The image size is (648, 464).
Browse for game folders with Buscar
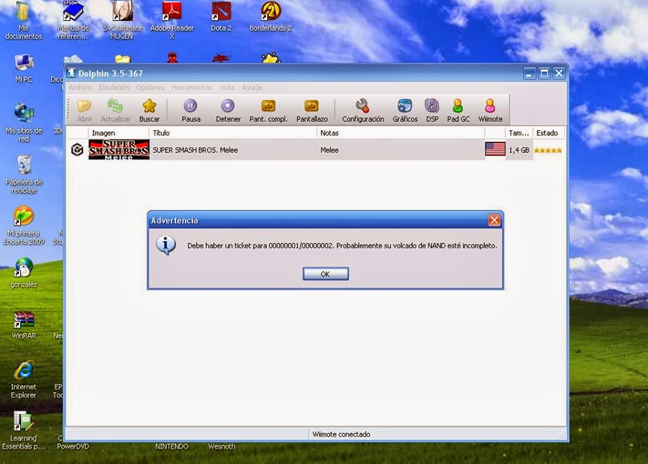click(149, 108)
